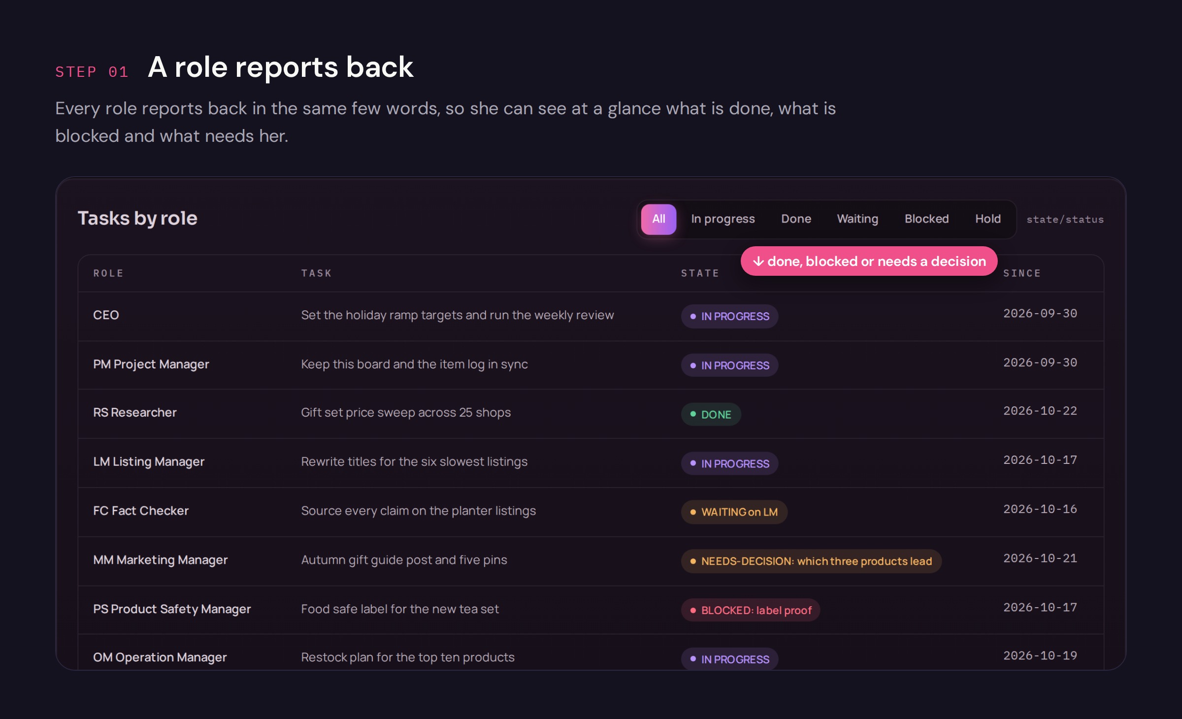Click the CEO row's IN PROGRESS badge
This screenshot has height=719, width=1182.
pyautogui.click(x=729, y=316)
